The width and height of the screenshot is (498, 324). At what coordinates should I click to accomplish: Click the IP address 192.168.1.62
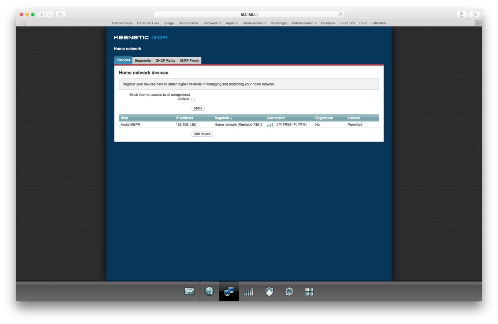pos(186,125)
